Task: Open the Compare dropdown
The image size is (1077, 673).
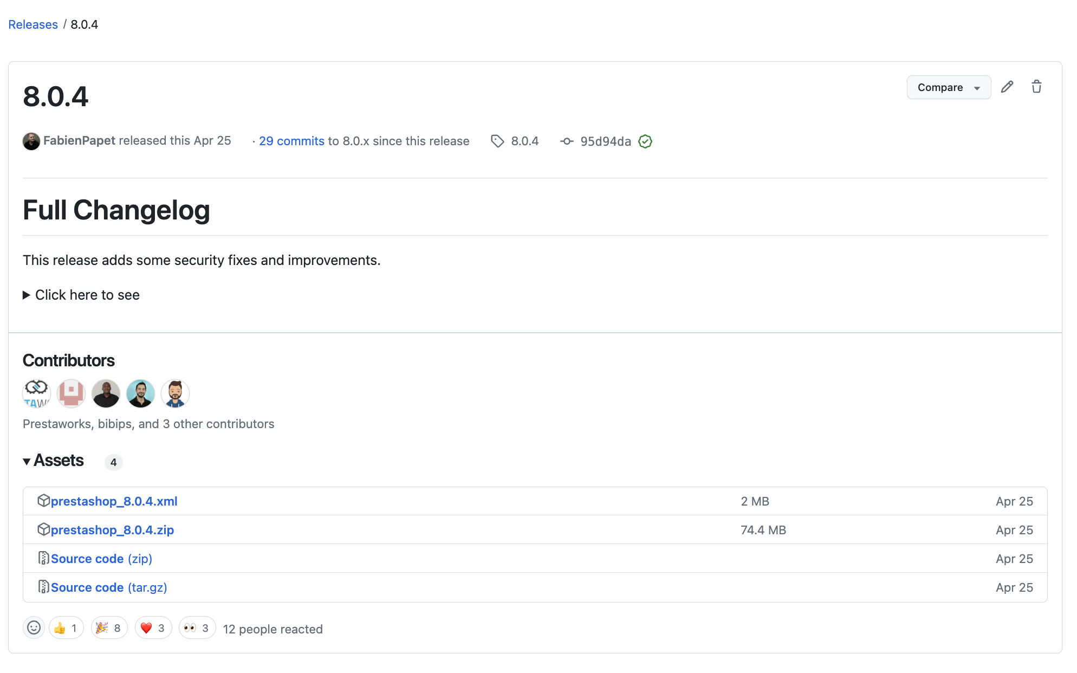Action: pyautogui.click(x=948, y=87)
